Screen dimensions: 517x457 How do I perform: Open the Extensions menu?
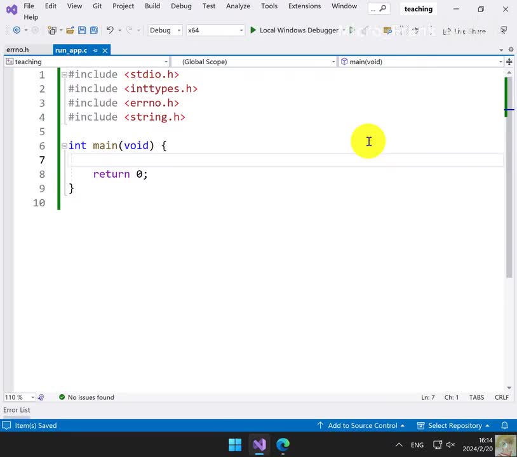pyautogui.click(x=304, y=6)
